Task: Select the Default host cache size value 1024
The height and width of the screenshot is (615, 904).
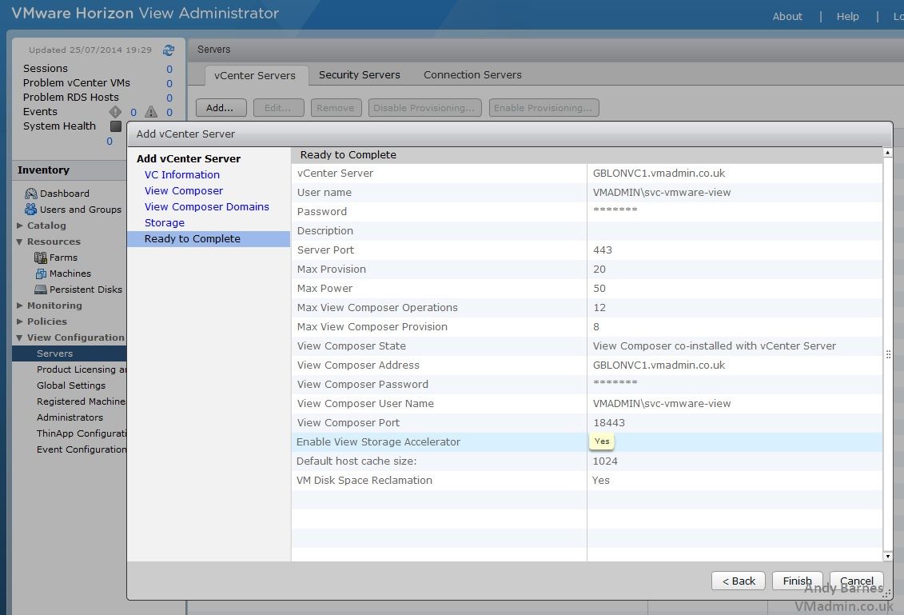Action: coord(605,461)
